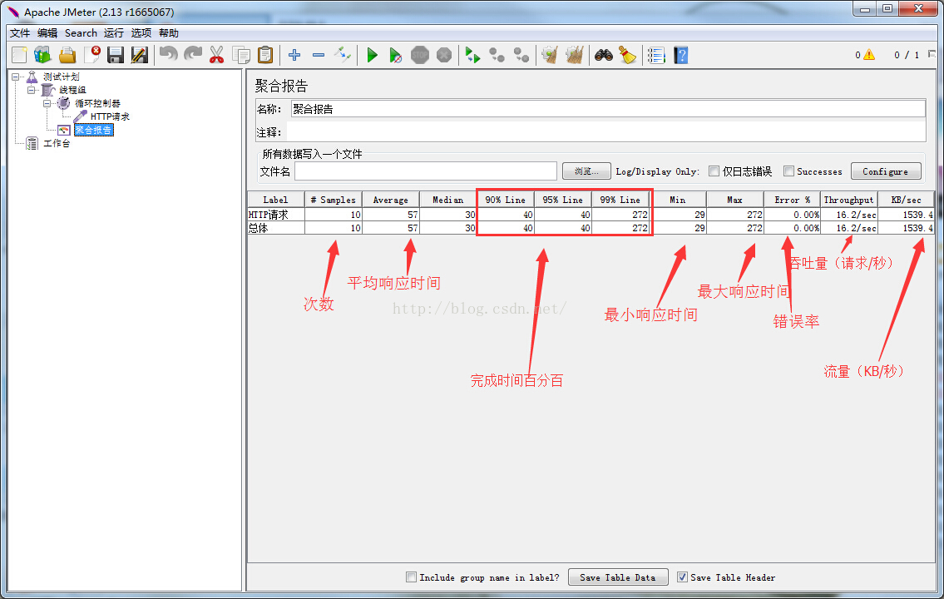
Task: Select 聚合报告 in the tree
Action: tap(93, 130)
